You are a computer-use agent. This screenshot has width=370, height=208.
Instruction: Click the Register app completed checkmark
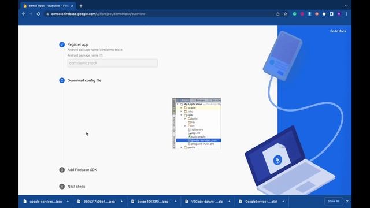click(62, 44)
